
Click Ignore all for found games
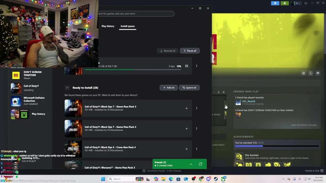point(189,88)
